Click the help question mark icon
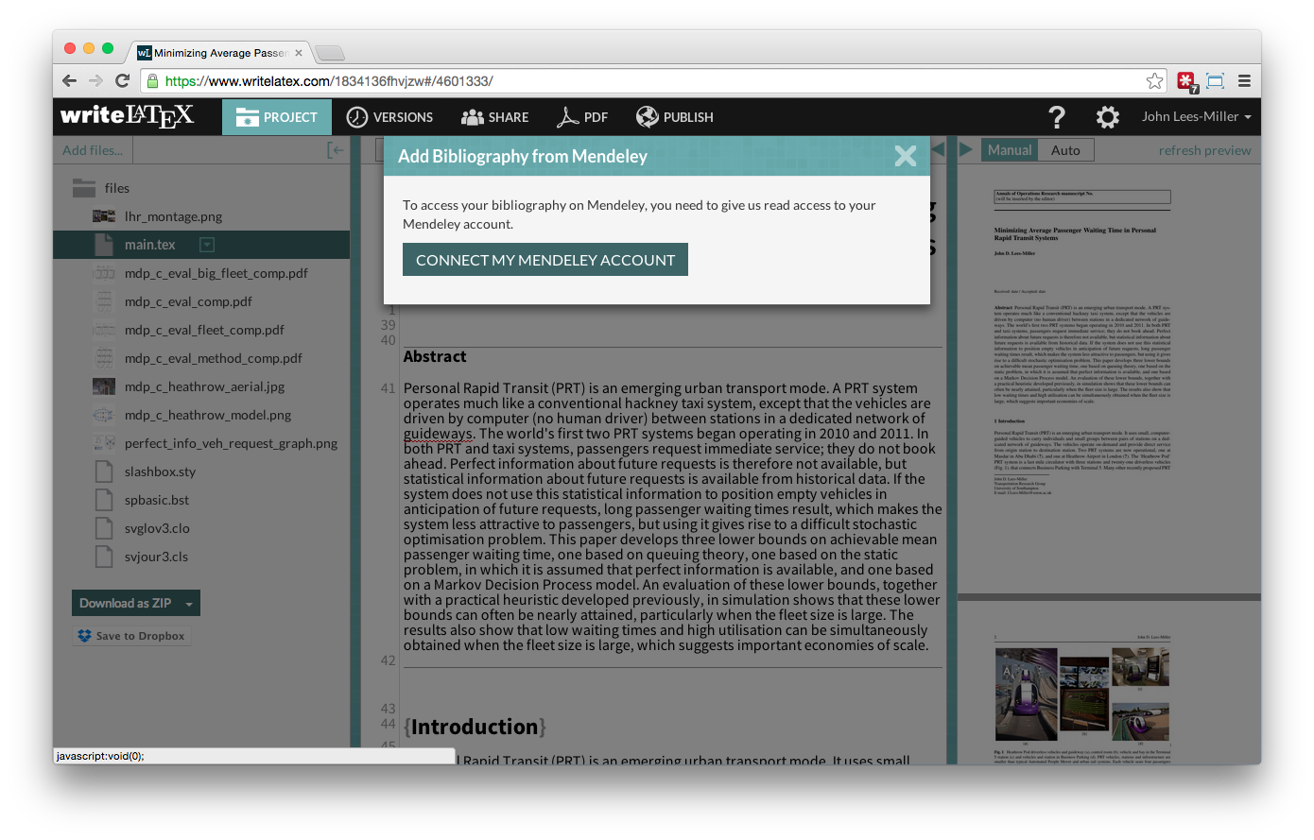The image size is (1314, 840). [x=1057, y=117]
